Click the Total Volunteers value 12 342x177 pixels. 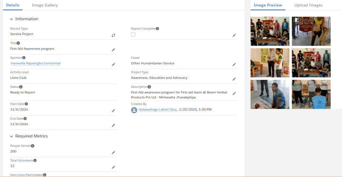(12, 166)
